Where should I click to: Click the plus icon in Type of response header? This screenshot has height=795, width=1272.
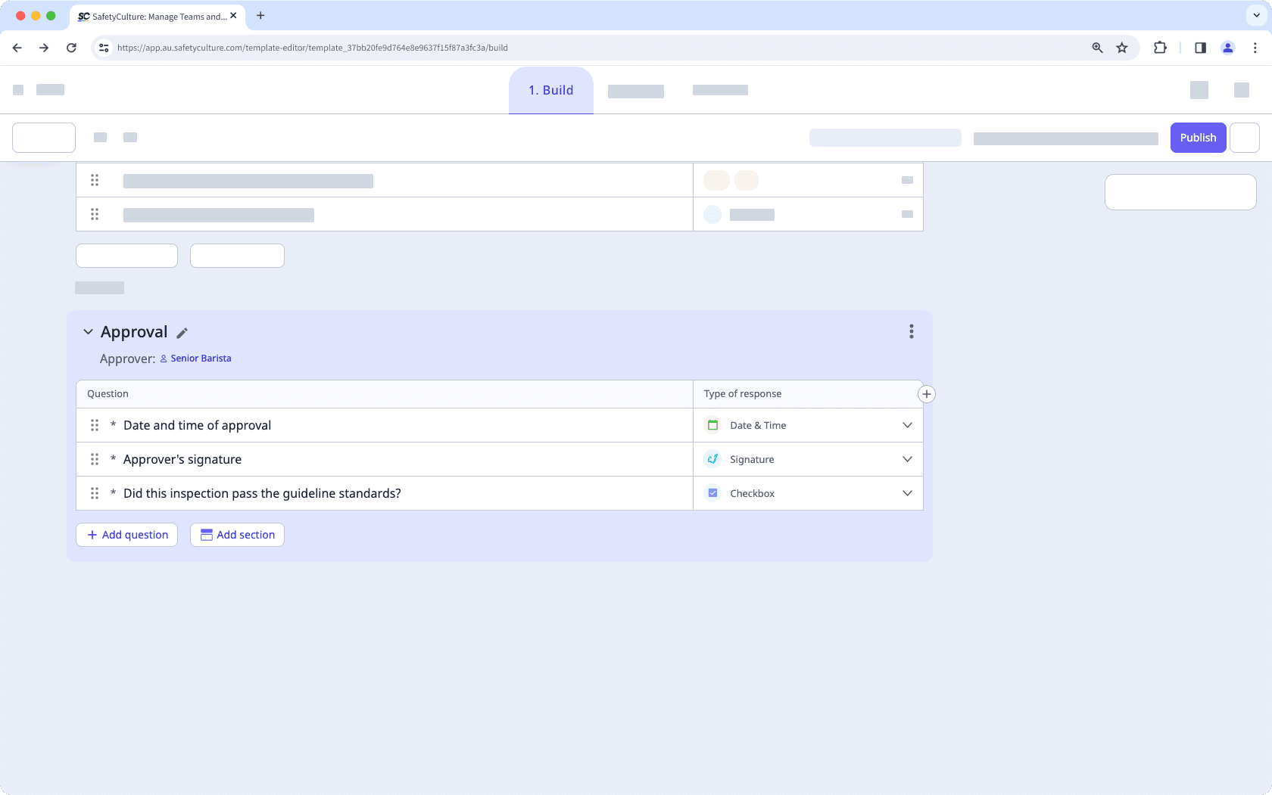[926, 393]
